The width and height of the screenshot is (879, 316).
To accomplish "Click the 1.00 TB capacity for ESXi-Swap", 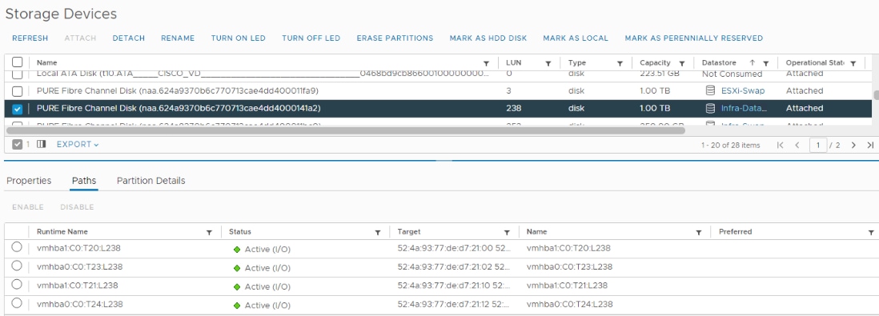I will 655,90.
